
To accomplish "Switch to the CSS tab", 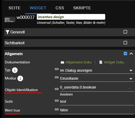I will click(60, 8).
